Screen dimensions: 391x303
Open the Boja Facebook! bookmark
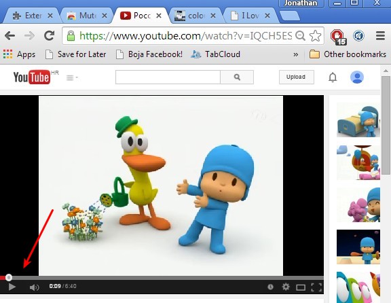pyautogui.click(x=149, y=54)
